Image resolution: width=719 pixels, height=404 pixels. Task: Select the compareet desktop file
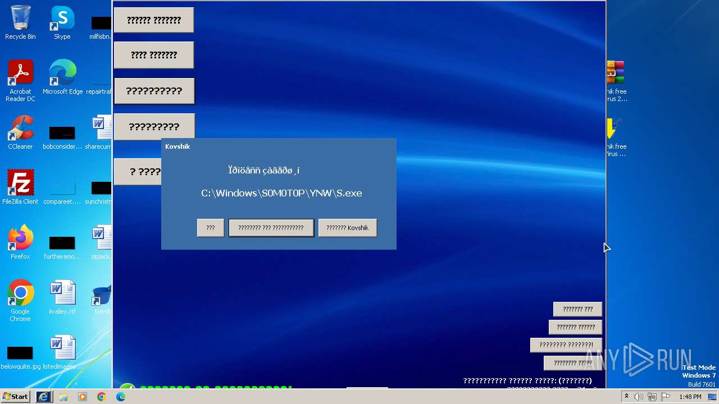pyautogui.click(x=62, y=192)
